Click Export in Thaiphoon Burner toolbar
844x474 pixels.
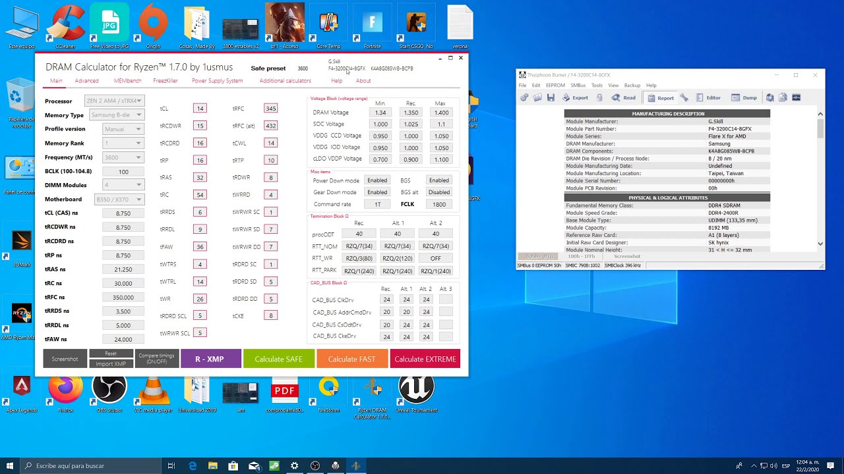574,97
